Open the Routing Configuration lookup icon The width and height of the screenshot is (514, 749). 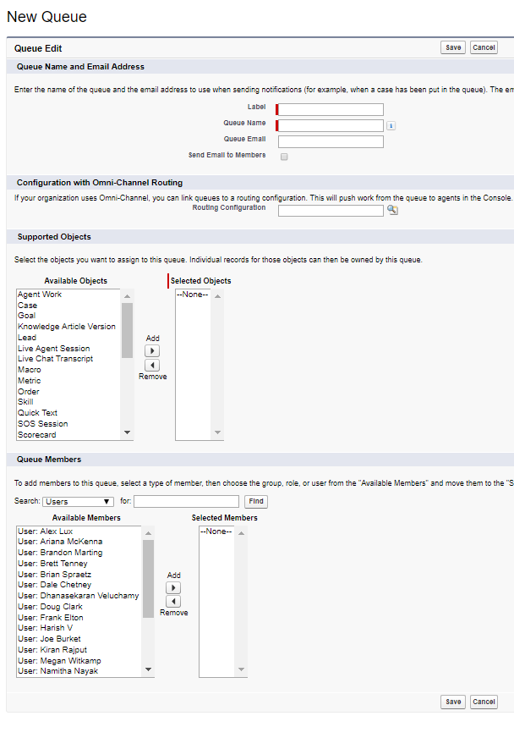pyautogui.click(x=392, y=210)
